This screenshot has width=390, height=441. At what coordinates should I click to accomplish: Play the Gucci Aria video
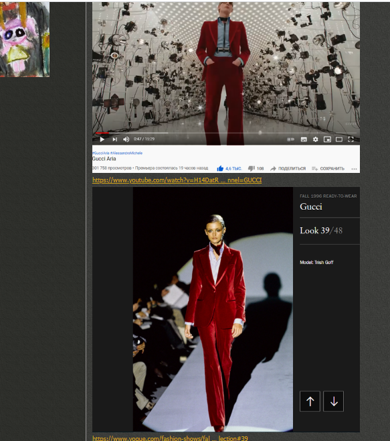click(x=102, y=139)
